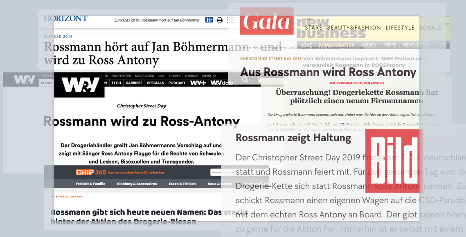Click the 'Rossmann zeigt Haltung' heading
This screenshot has width=466, height=237.
click(293, 138)
